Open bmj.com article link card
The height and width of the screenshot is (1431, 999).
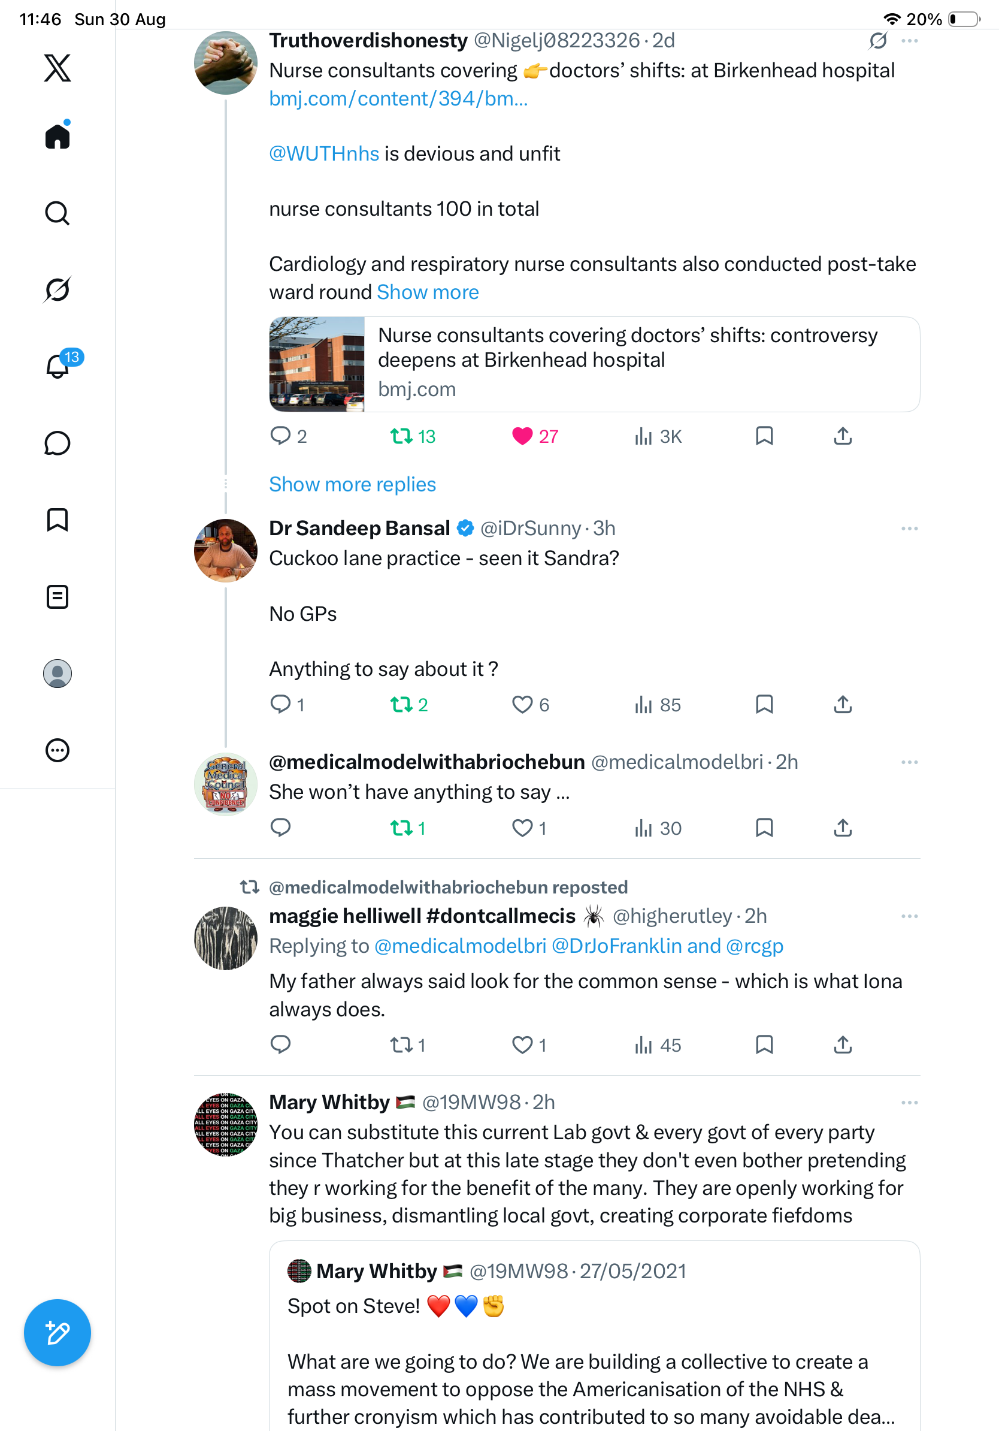coord(594,364)
